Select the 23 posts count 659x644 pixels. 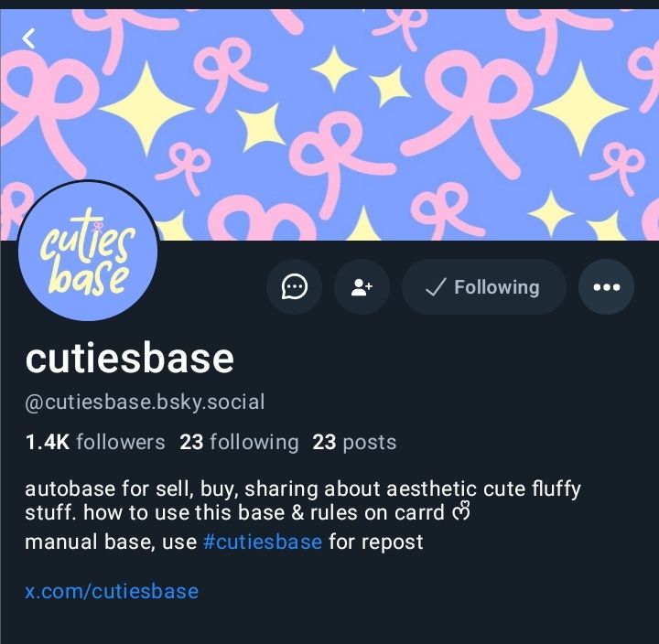354,442
